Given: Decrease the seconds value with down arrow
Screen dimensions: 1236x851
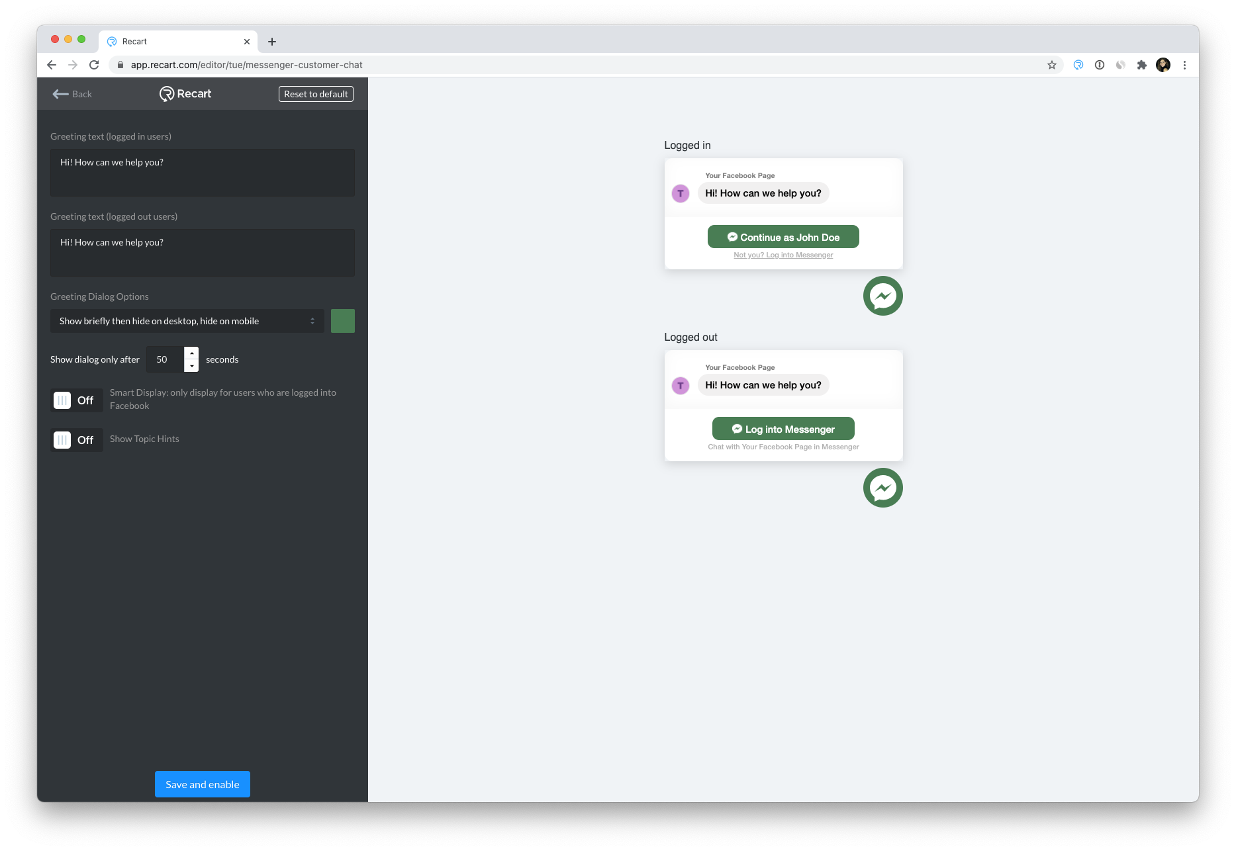Looking at the screenshot, I should (x=191, y=366).
